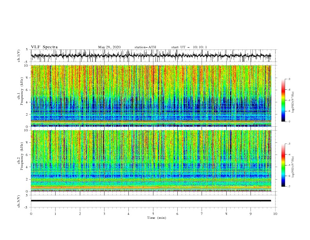Click the "-5" tick on upper colorbar
The width and height of the screenshot is (310, 240).
[x=289, y=100]
